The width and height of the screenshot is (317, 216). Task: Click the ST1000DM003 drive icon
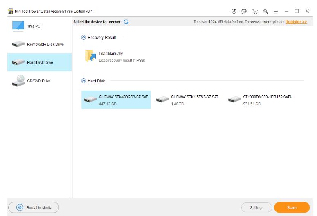tap(234, 99)
